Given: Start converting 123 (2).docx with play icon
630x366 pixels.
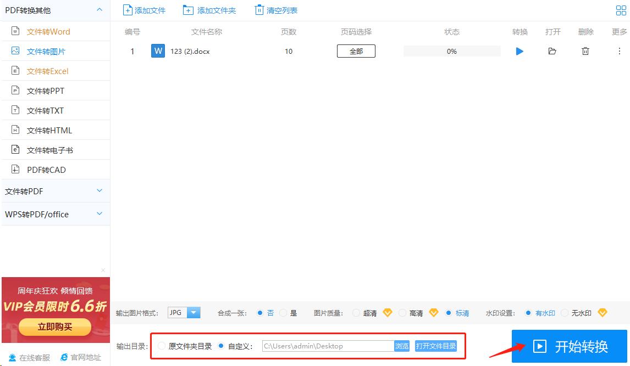Looking at the screenshot, I should pos(519,50).
